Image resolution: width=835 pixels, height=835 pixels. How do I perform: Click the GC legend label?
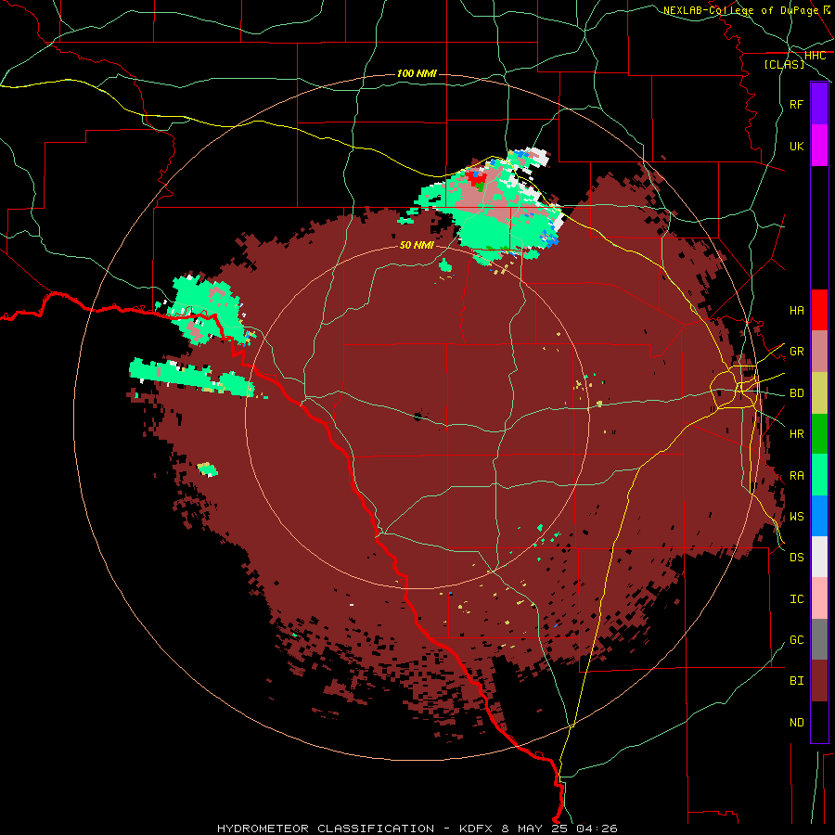click(796, 639)
